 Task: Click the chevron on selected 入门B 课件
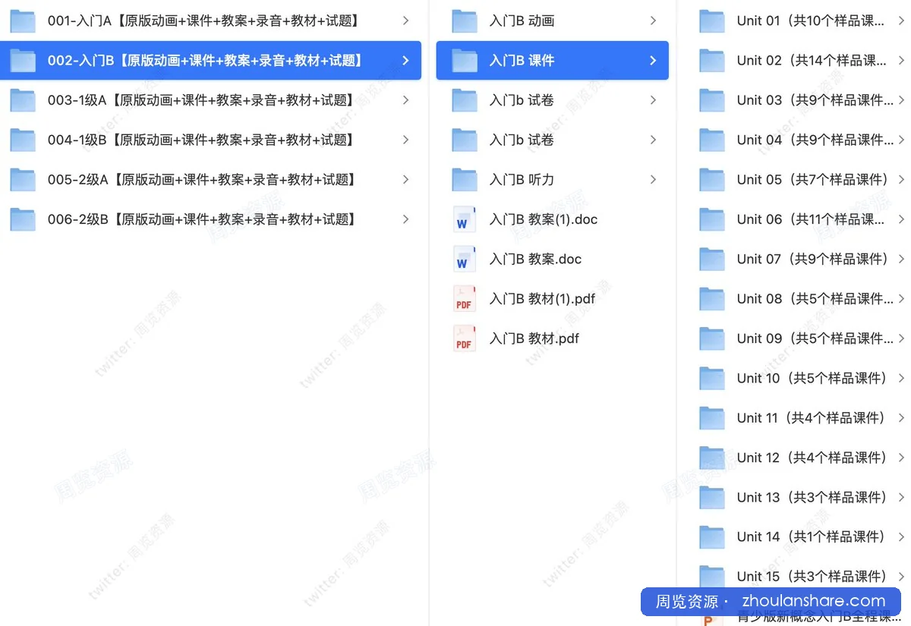[x=653, y=61]
